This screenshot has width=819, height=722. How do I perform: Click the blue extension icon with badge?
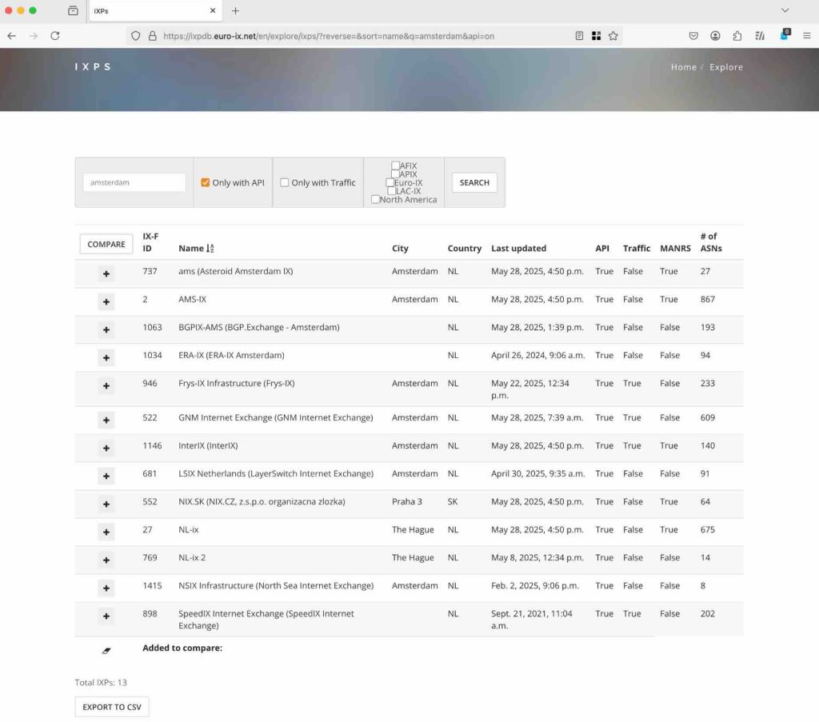tap(785, 35)
